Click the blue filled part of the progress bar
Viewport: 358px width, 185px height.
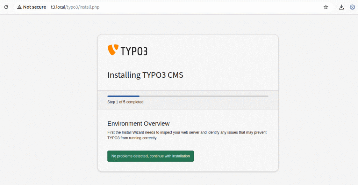pos(123,96)
